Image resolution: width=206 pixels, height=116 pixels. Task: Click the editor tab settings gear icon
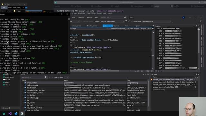(153, 26)
